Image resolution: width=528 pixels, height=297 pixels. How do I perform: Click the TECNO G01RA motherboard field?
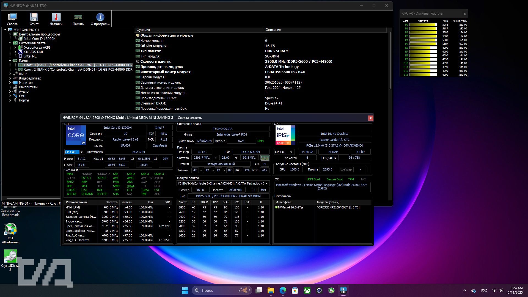(223, 128)
